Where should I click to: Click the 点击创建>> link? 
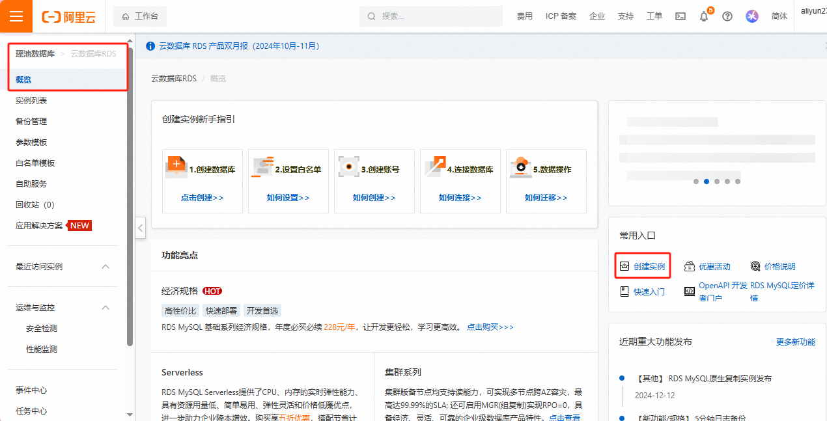coord(202,198)
